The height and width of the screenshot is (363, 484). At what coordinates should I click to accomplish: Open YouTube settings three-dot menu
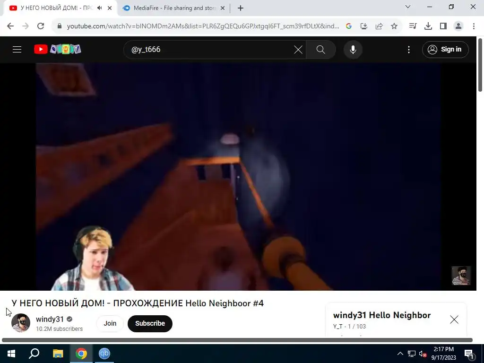point(409,49)
